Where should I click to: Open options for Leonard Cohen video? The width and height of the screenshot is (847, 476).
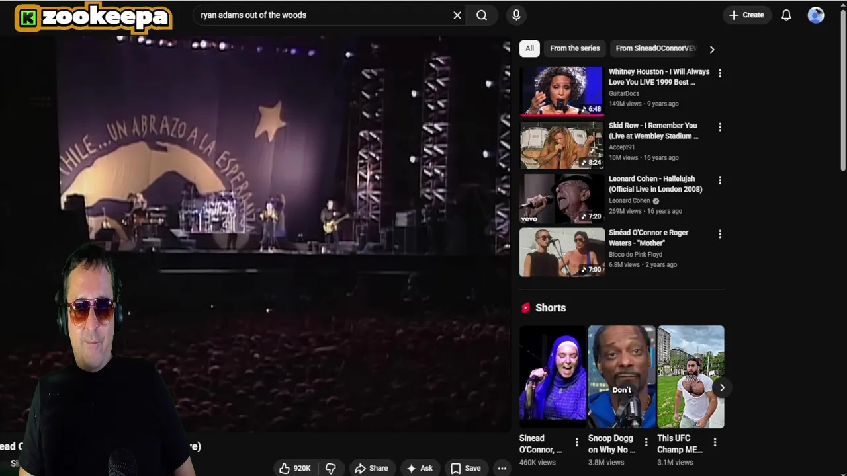click(720, 180)
